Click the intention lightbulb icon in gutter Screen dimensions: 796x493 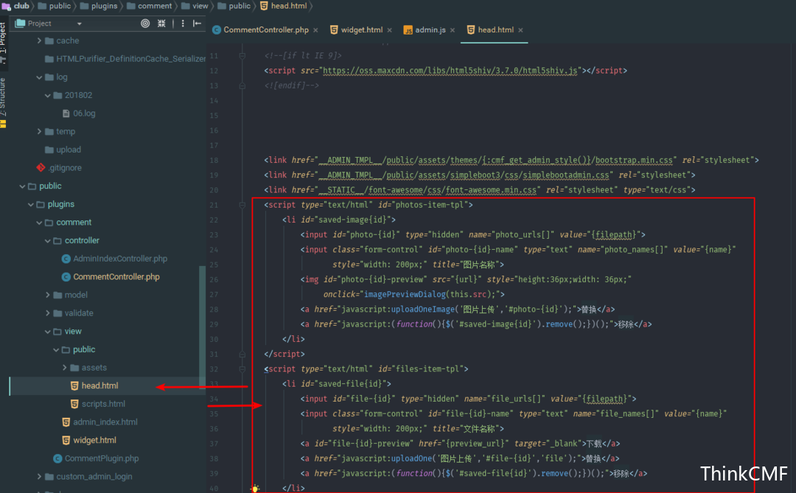[x=255, y=489]
